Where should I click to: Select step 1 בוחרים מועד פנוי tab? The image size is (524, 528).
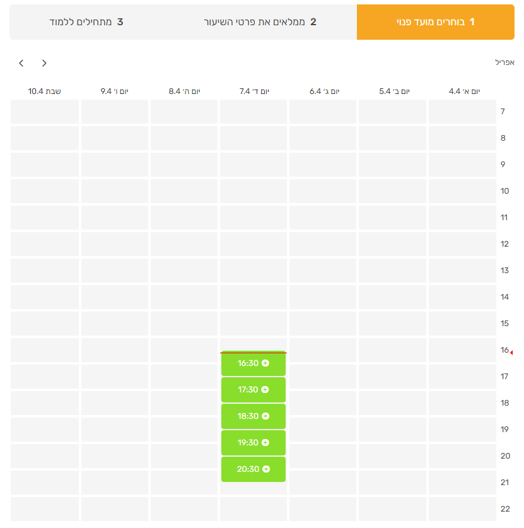tap(435, 22)
